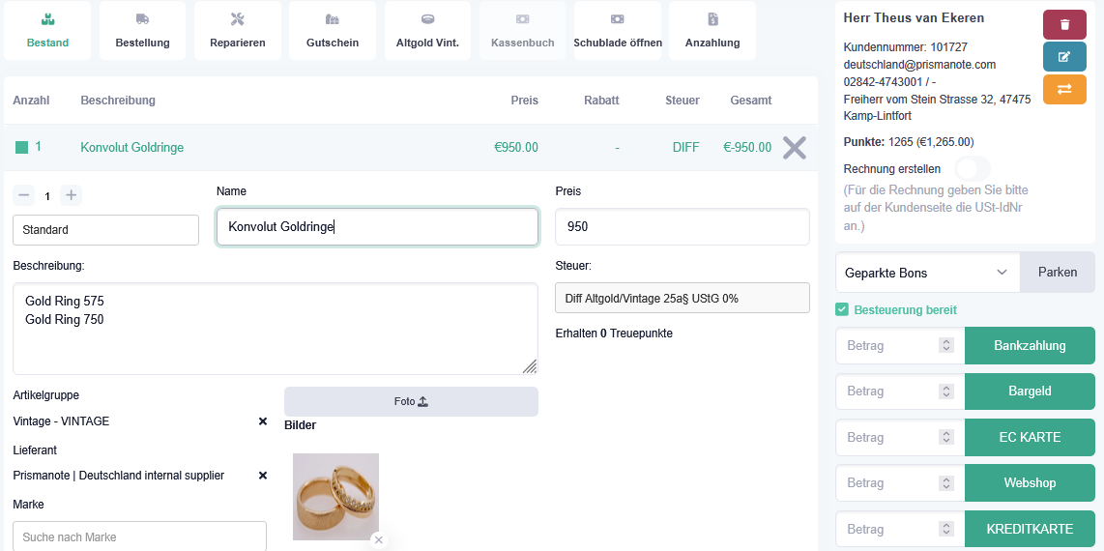Screen dimensions: 1104x551
Task: Edit customer details with pencil icon
Action: pyautogui.click(x=1064, y=56)
